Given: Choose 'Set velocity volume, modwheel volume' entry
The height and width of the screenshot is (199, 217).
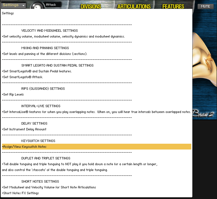Looking at the screenshot, I should (x=97, y=37).
